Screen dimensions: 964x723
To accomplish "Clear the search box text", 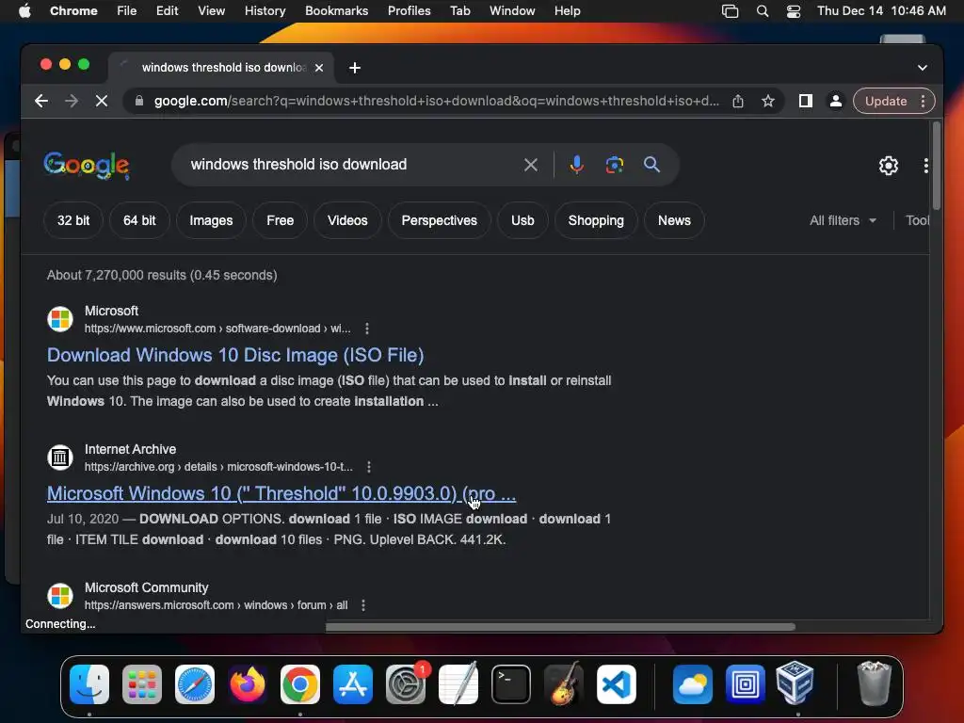I will point(531,165).
